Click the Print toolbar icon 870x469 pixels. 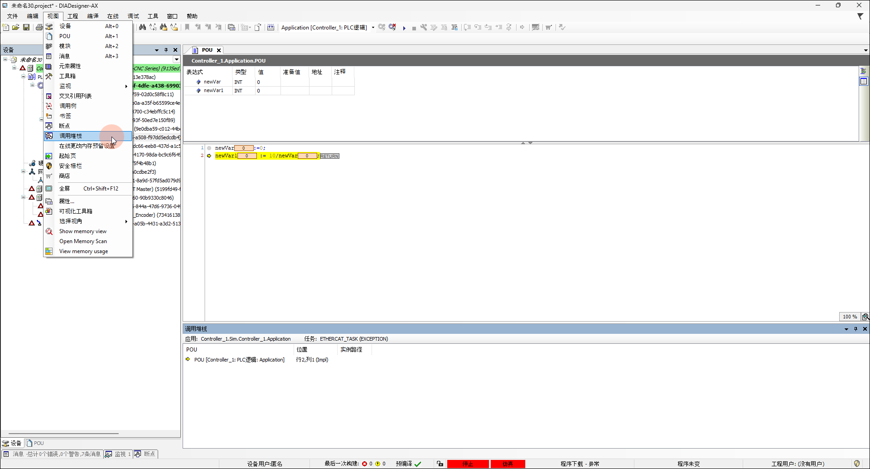click(x=39, y=28)
